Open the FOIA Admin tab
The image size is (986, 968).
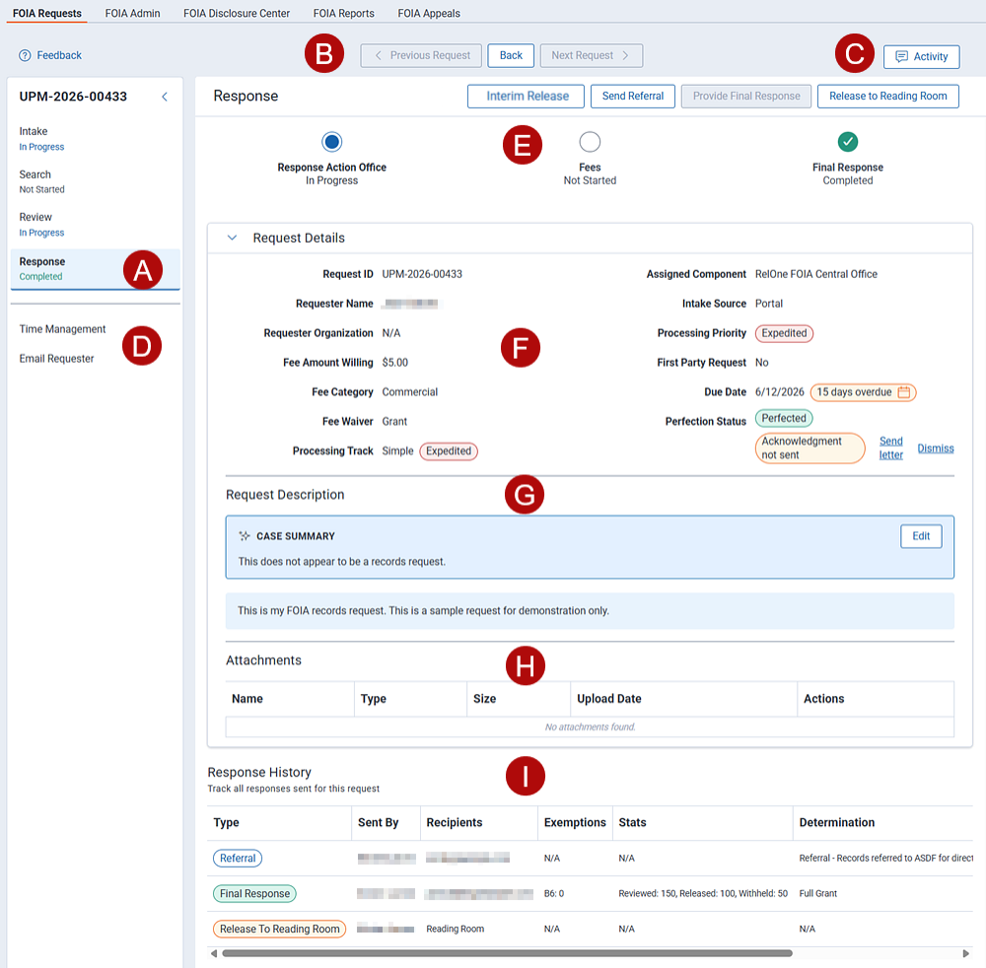tap(132, 13)
